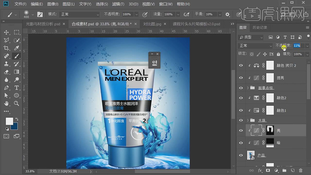
Task: Pick the Eyedropper tool
Action: point(17,48)
